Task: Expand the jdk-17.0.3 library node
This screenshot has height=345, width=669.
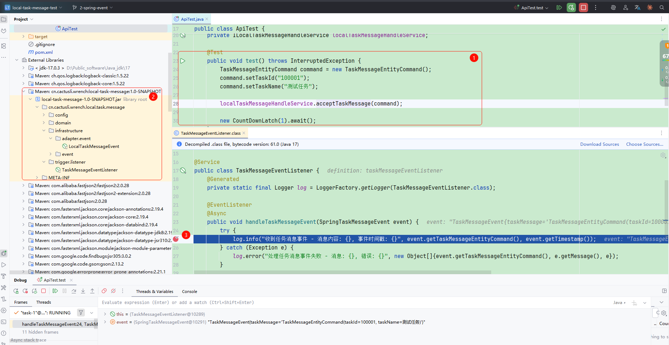Action: [x=24, y=68]
